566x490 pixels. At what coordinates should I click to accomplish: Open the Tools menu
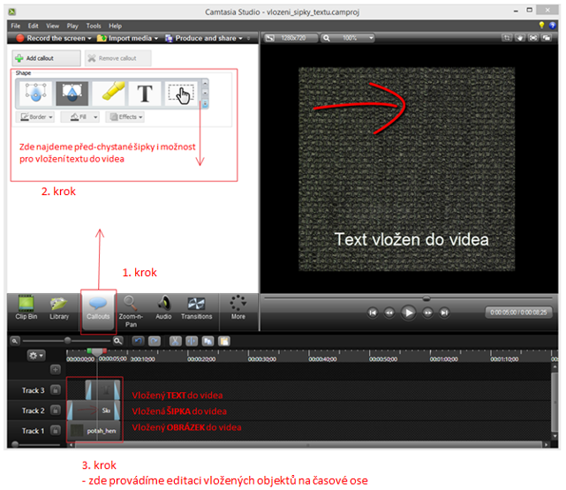[x=94, y=26]
